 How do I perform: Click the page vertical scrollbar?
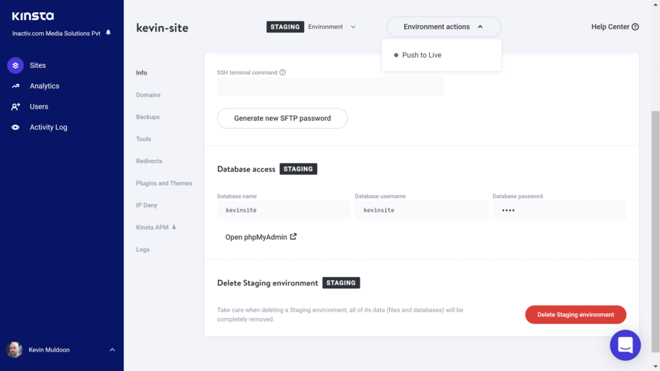655,231
